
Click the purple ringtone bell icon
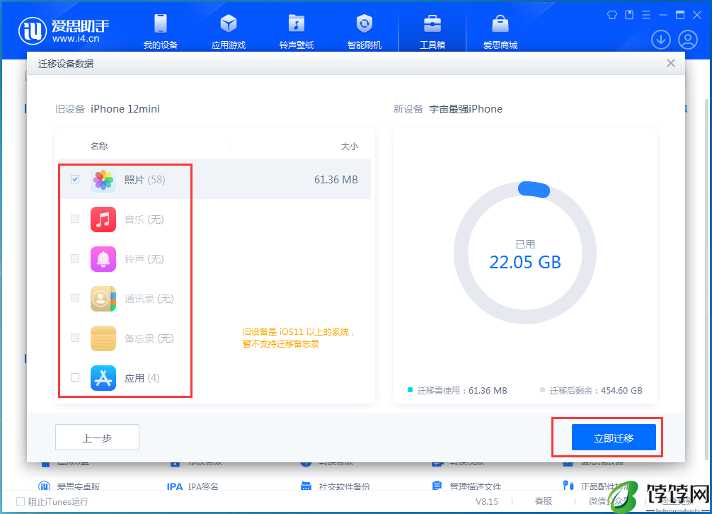[x=103, y=259]
